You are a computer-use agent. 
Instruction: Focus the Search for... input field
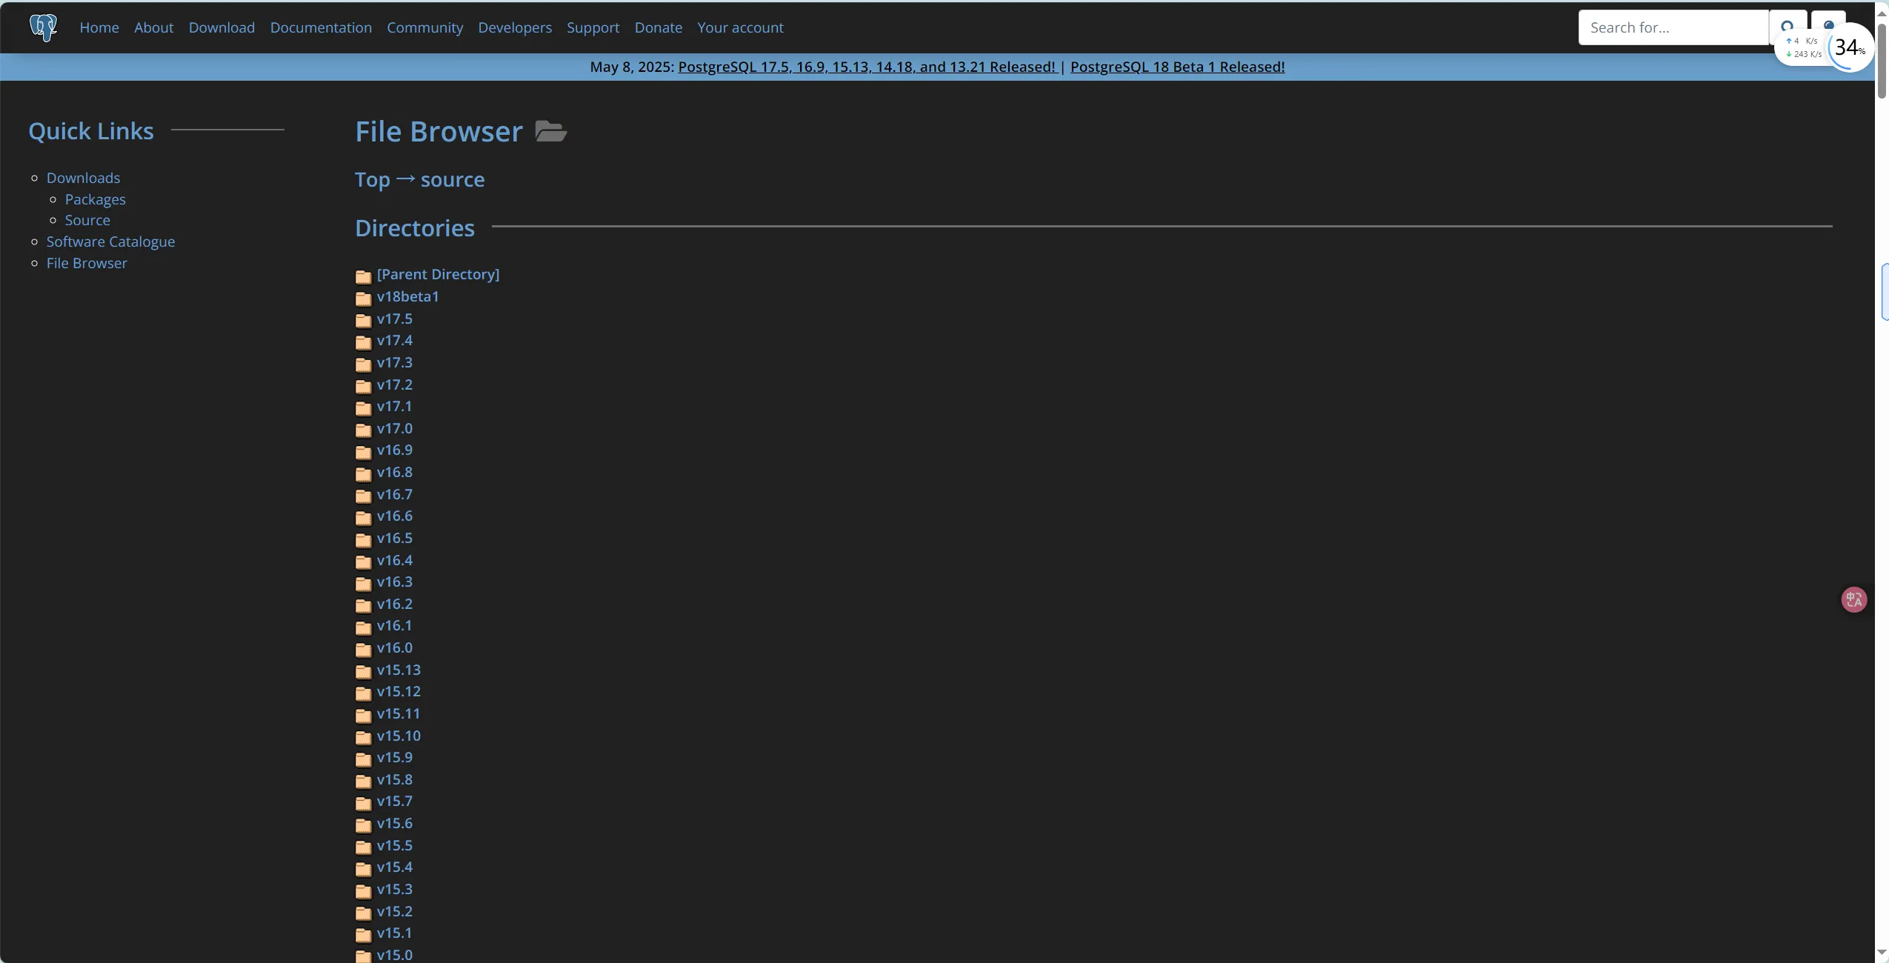tap(1673, 27)
